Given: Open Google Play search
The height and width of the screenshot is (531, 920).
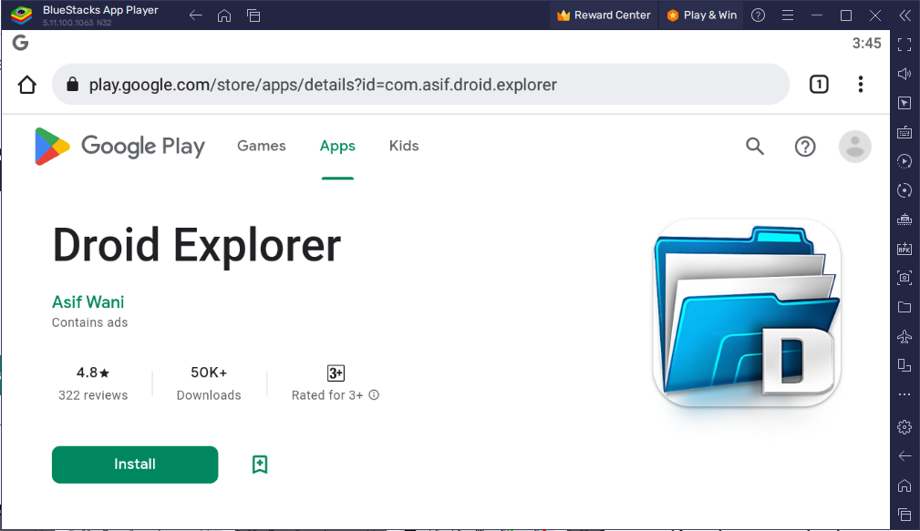Looking at the screenshot, I should [755, 146].
